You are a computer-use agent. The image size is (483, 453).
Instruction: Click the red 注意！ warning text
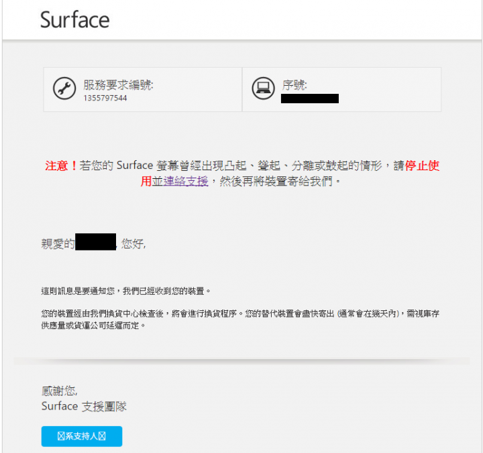point(61,166)
